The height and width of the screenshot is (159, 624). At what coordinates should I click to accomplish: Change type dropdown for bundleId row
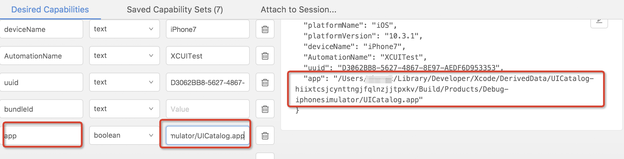124,109
